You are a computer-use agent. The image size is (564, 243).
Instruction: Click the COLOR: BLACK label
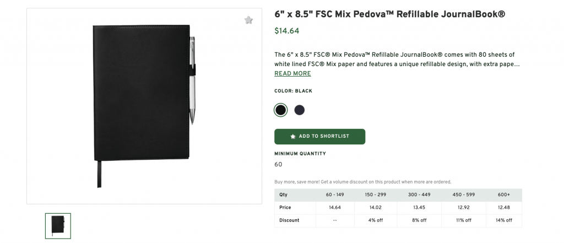(x=293, y=91)
